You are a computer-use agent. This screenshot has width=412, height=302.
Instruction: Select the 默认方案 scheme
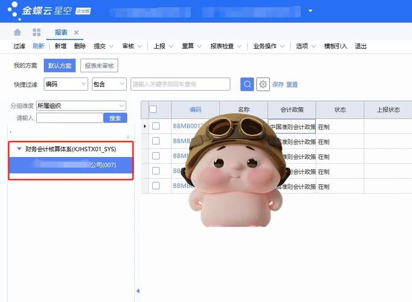point(60,65)
